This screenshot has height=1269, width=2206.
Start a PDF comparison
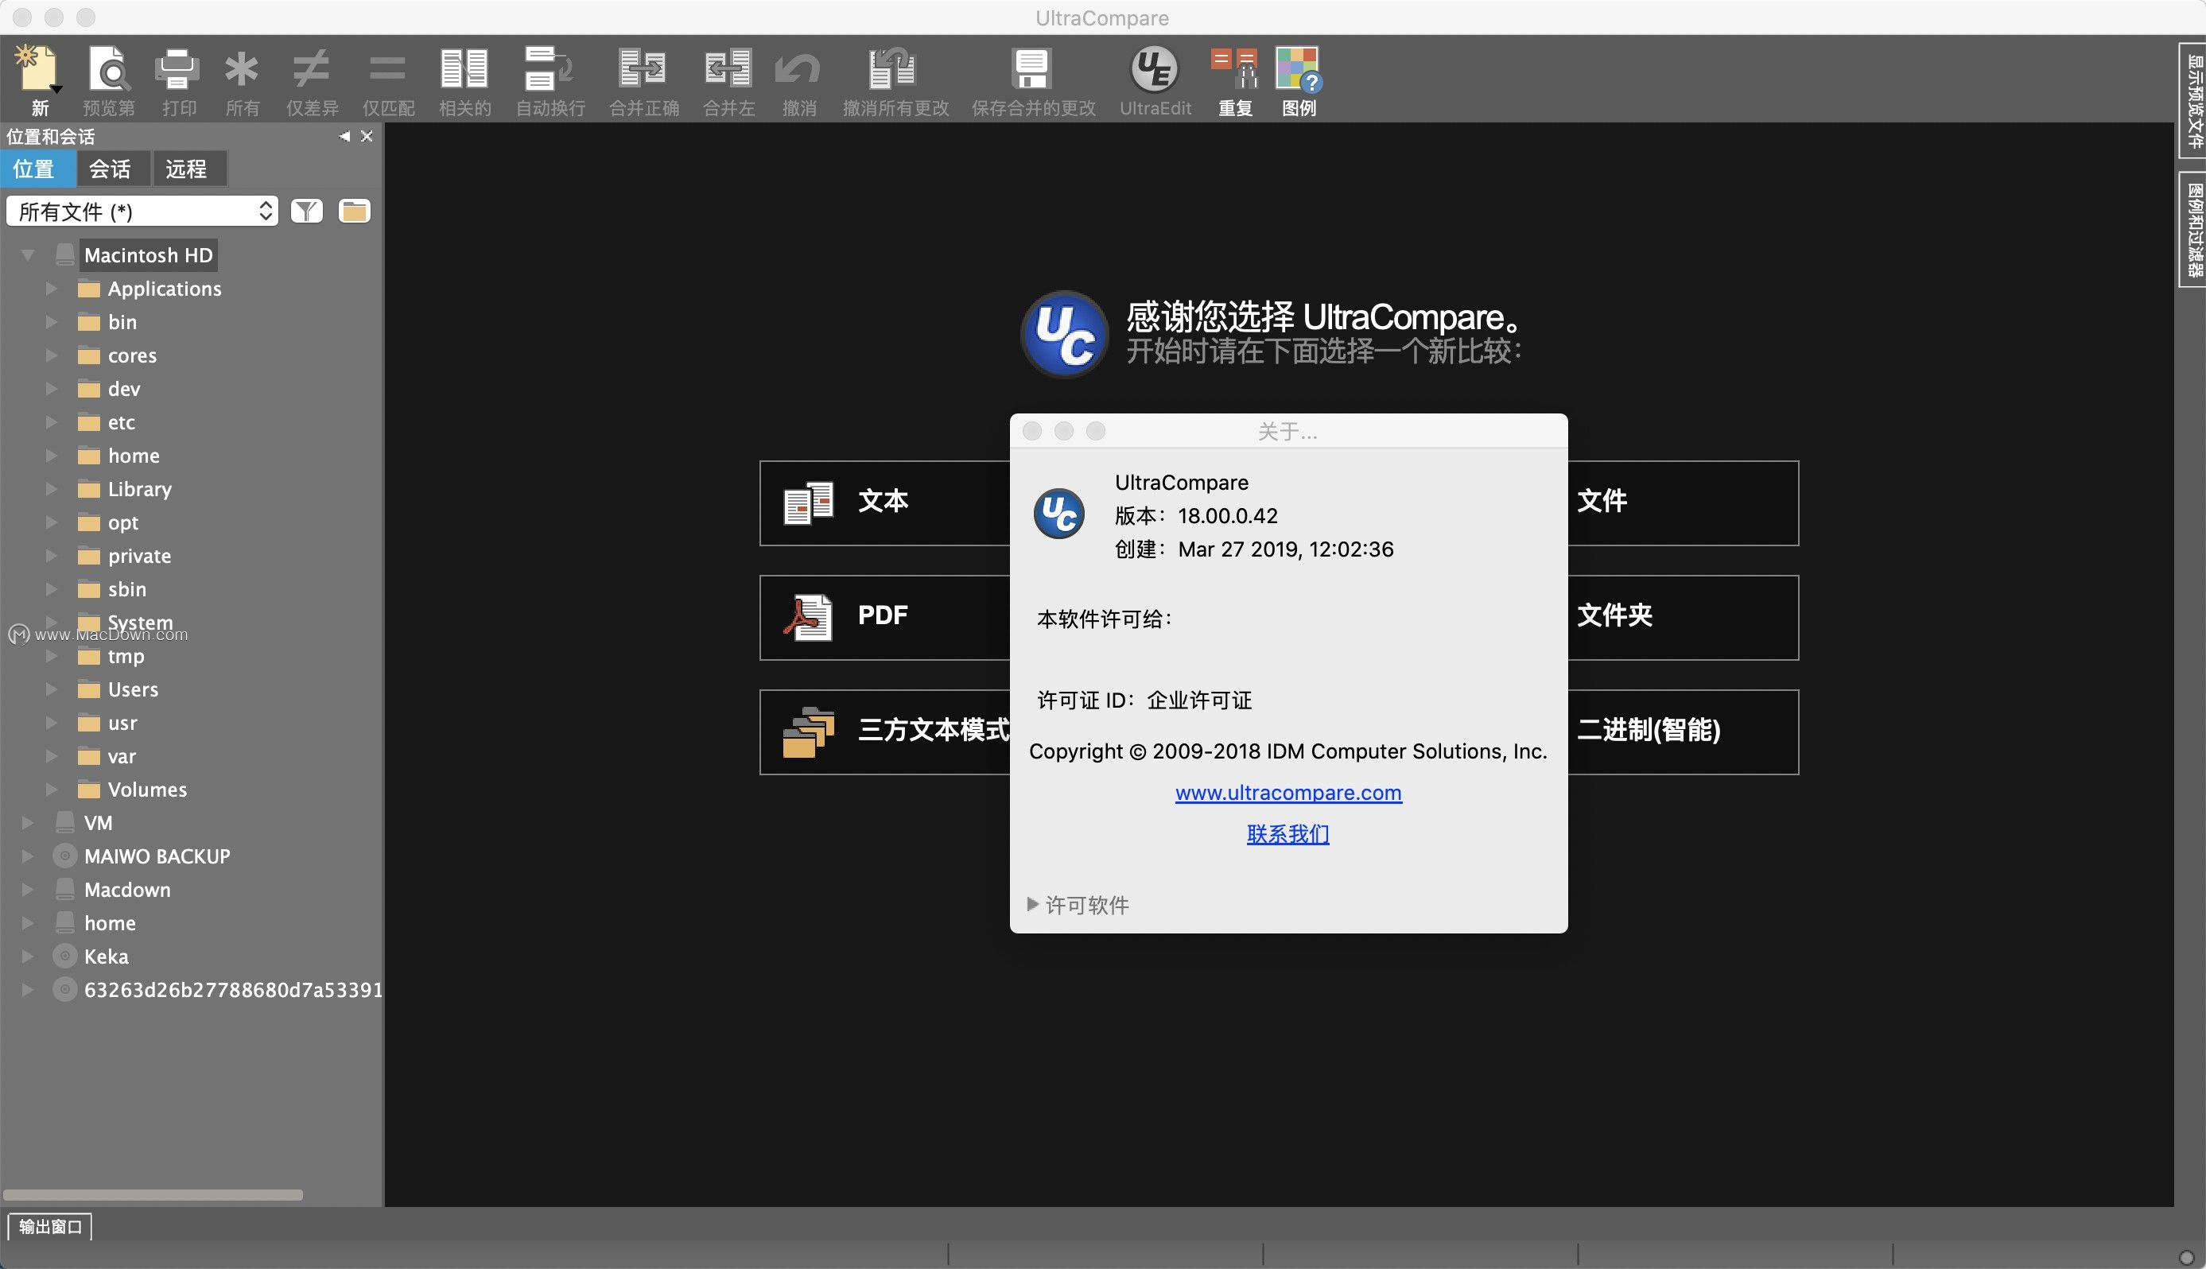(x=884, y=617)
